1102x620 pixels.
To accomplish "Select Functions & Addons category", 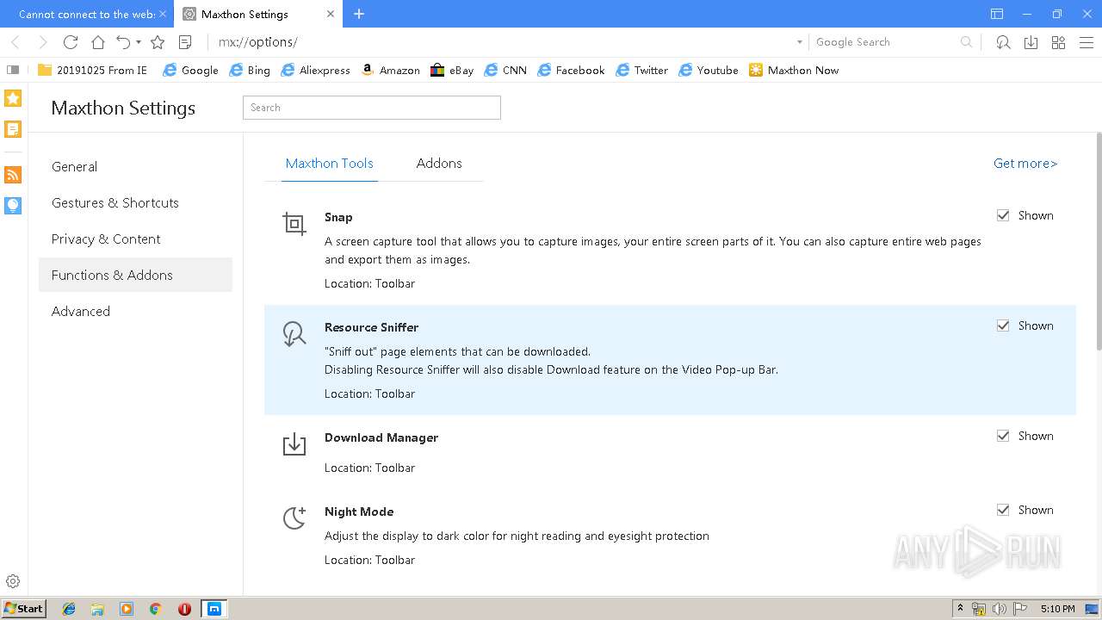I will 135,275.
